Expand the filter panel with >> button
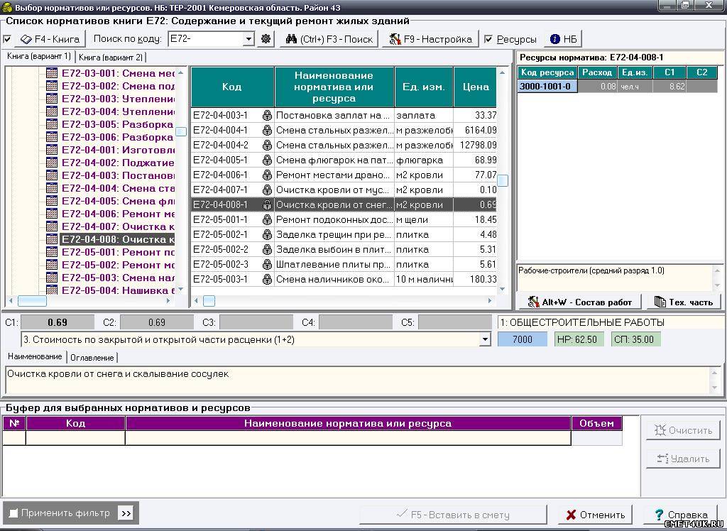Viewport: 727px width, 531px height. coord(126,513)
